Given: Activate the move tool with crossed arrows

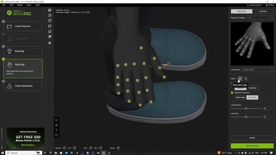Looking at the screenshot, I should click(56, 125).
